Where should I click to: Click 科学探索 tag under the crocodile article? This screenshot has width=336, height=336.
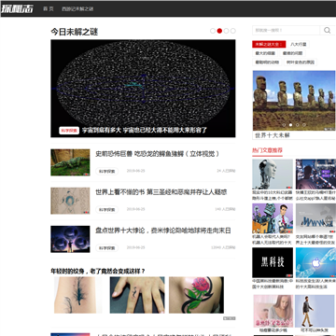point(107,172)
